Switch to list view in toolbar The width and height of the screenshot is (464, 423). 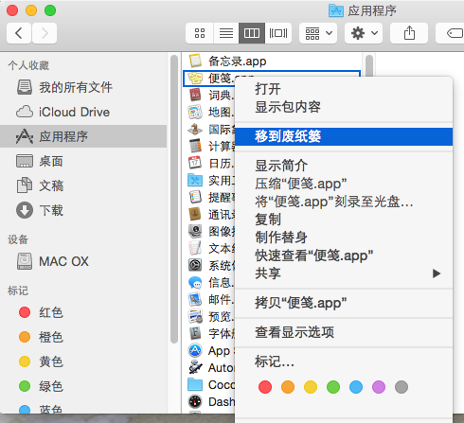(x=226, y=33)
